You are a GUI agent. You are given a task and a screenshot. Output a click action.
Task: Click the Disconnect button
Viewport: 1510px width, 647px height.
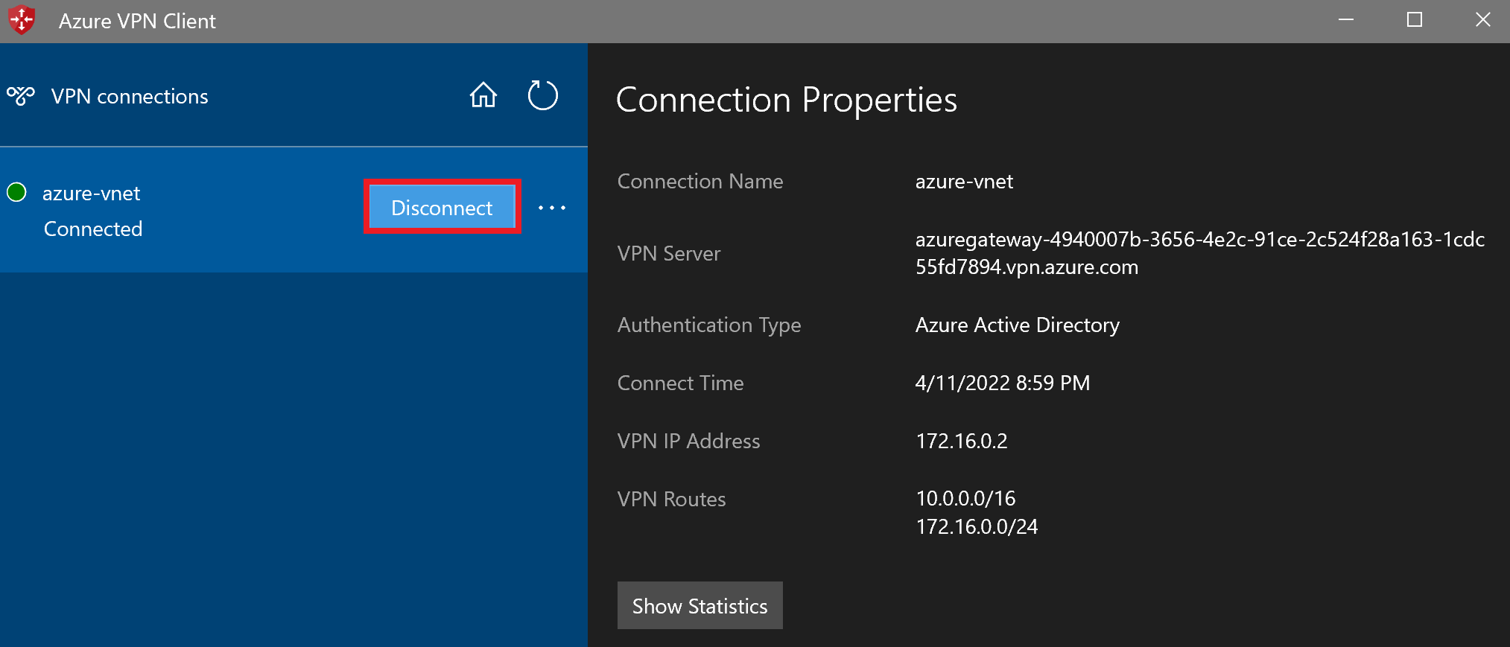pos(442,207)
